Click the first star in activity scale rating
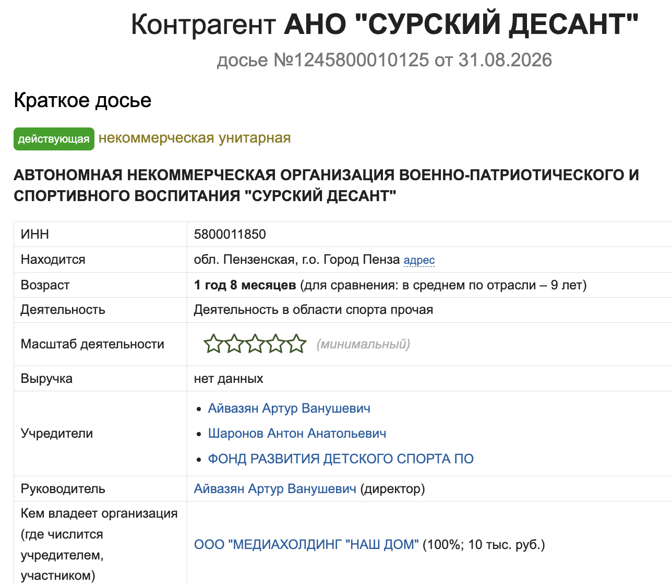 [x=213, y=344]
